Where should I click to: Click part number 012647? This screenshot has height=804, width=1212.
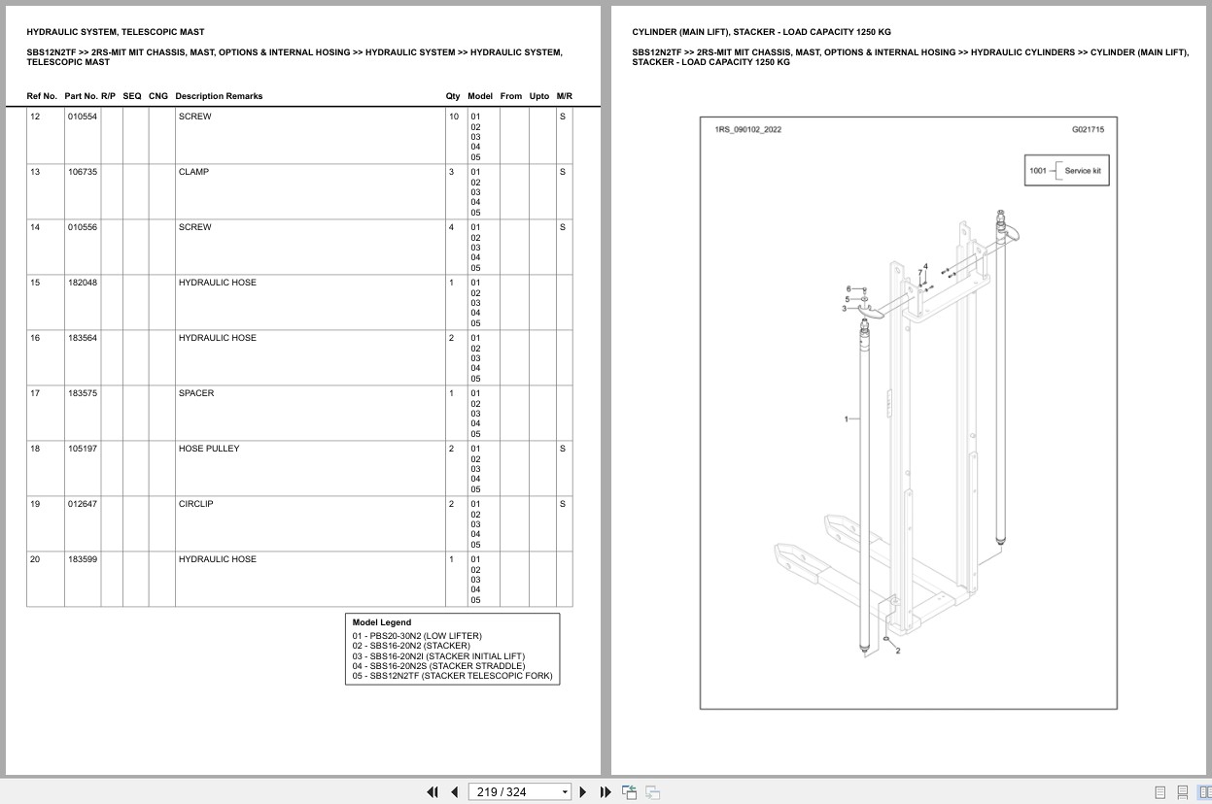82,504
